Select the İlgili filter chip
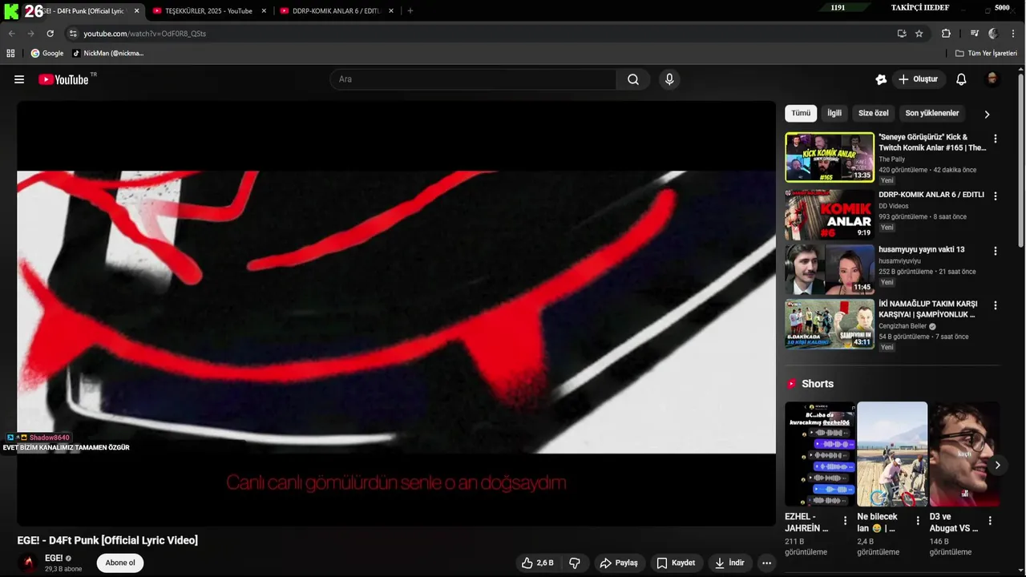 (834, 113)
